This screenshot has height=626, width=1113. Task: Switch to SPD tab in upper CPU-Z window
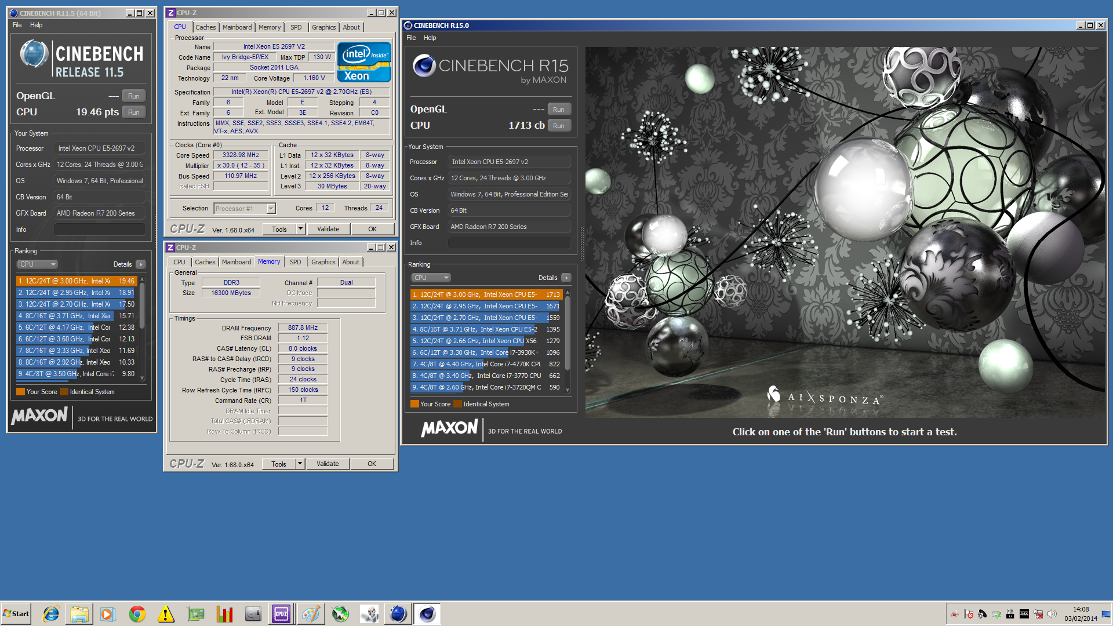296,27
